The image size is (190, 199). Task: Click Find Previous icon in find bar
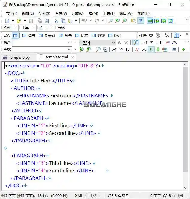point(82,49)
